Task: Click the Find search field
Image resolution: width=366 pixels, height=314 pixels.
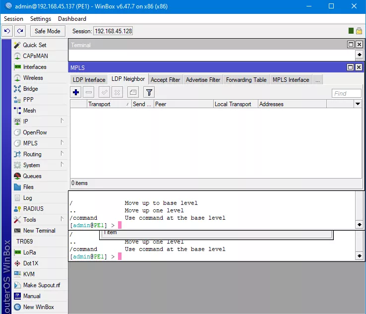Action: pos(346,93)
